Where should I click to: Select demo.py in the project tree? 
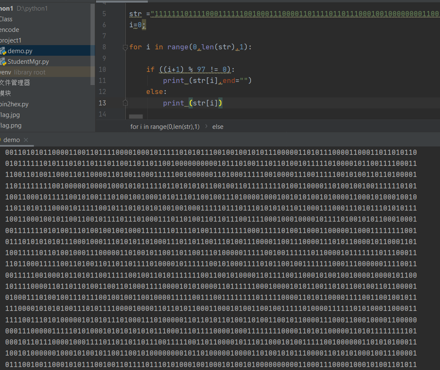coord(20,51)
